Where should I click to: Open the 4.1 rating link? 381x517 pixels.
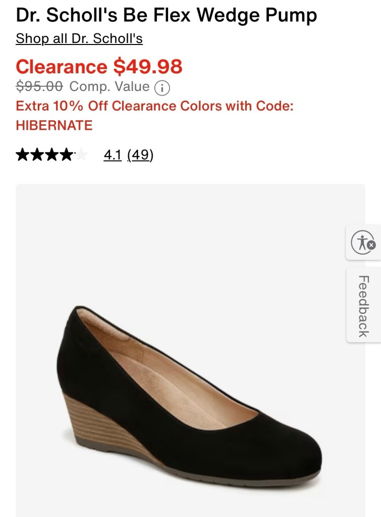click(113, 155)
